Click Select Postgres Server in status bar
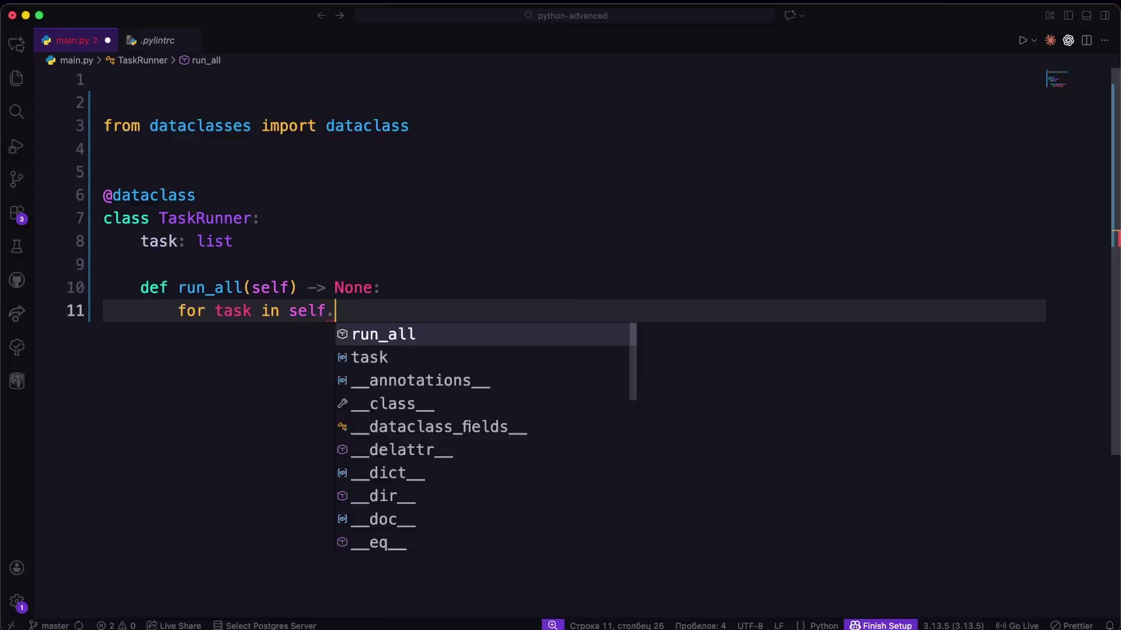Image resolution: width=1121 pixels, height=630 pixels. click(x=265, y=625)
